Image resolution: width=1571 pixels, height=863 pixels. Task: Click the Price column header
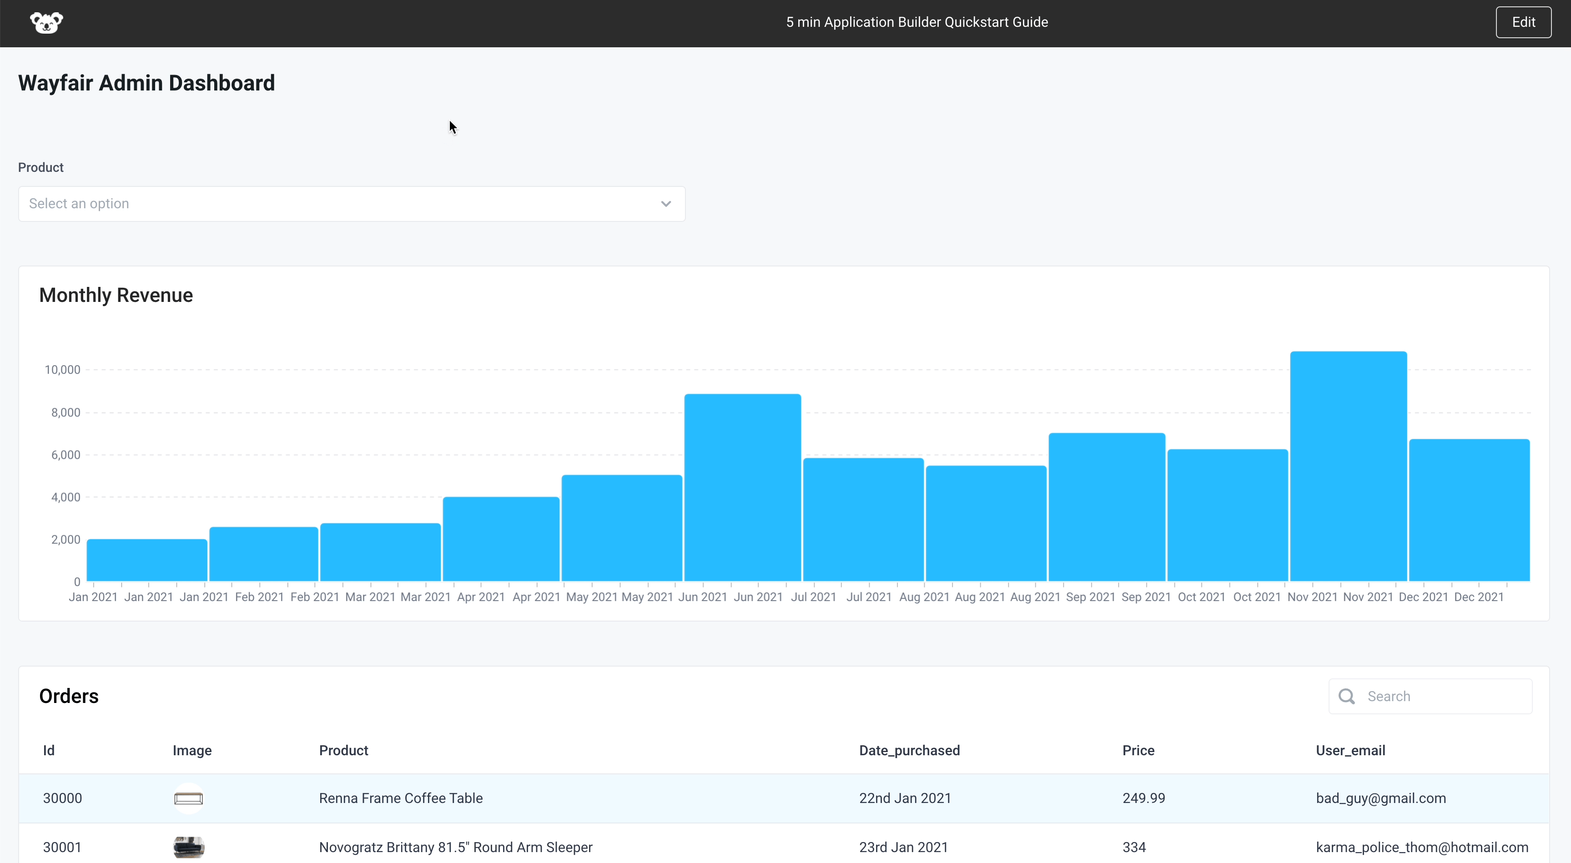pyautogui.click(x=1138, y=750)
